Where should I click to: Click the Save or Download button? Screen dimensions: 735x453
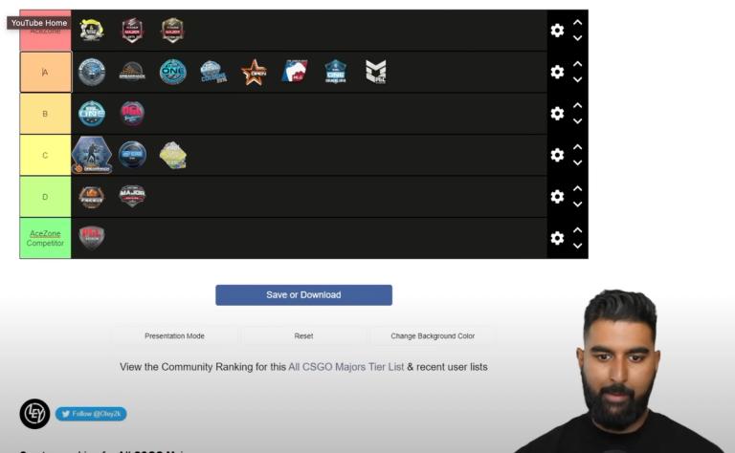[x=303, y=294]
